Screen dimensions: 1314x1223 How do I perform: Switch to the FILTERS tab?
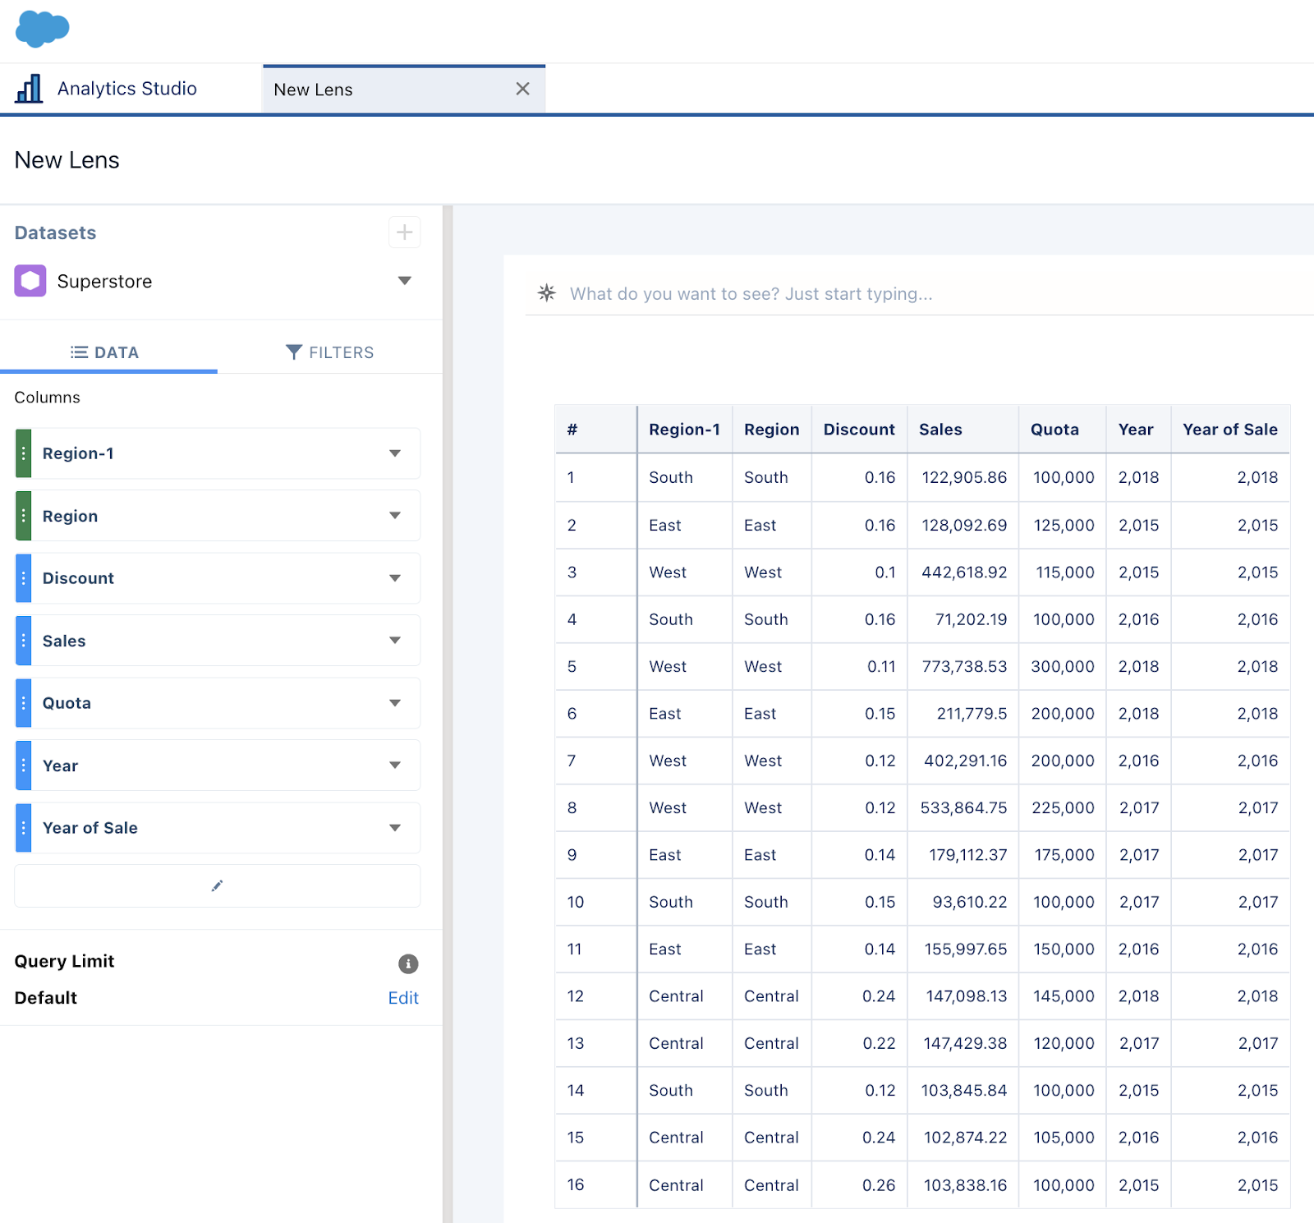pyautogui.click(x=329, y=352)
